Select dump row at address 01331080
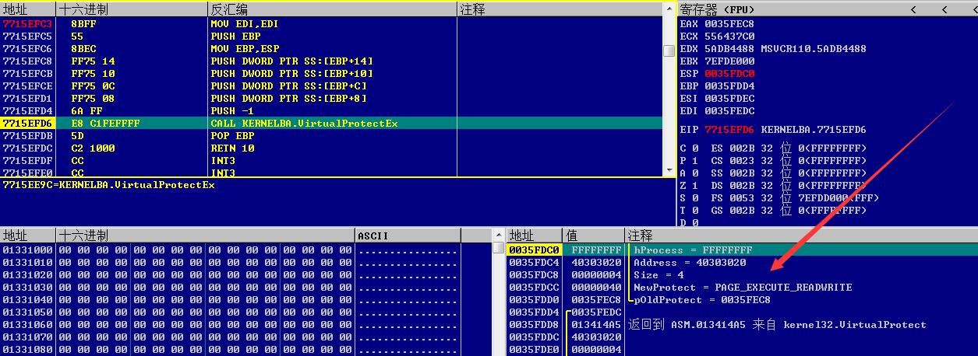This screenshot has width=978, height=356. click(246, 350)
